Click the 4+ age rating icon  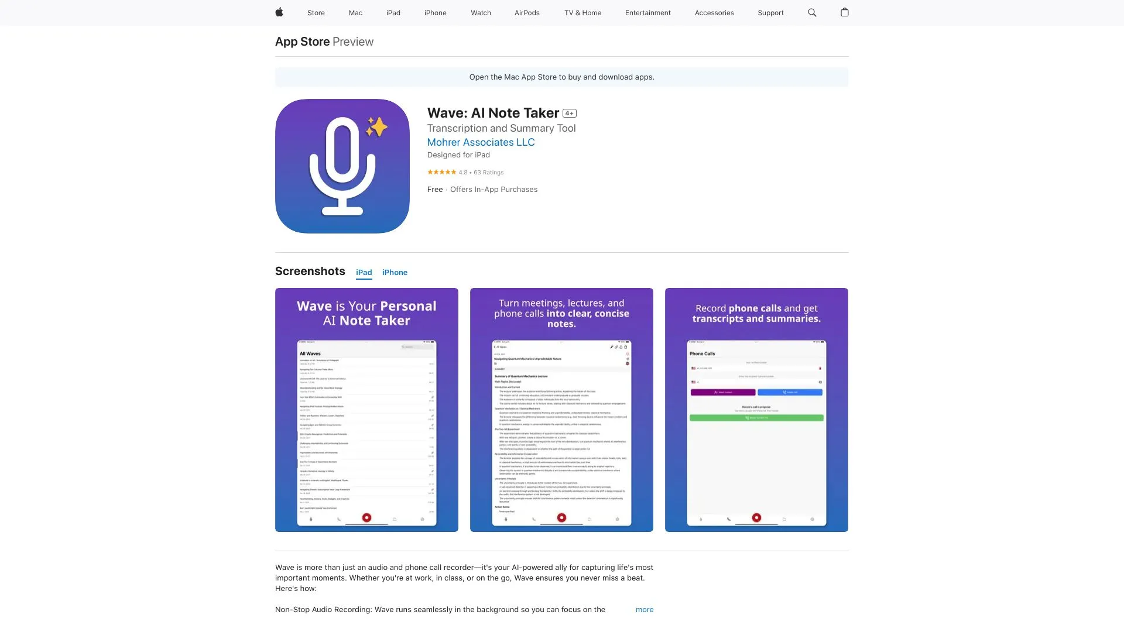pyautogui.click(x=569, y=114)
